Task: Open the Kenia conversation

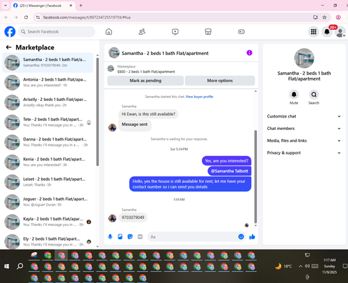Action: pyautogui.click(x=47, y=162)
